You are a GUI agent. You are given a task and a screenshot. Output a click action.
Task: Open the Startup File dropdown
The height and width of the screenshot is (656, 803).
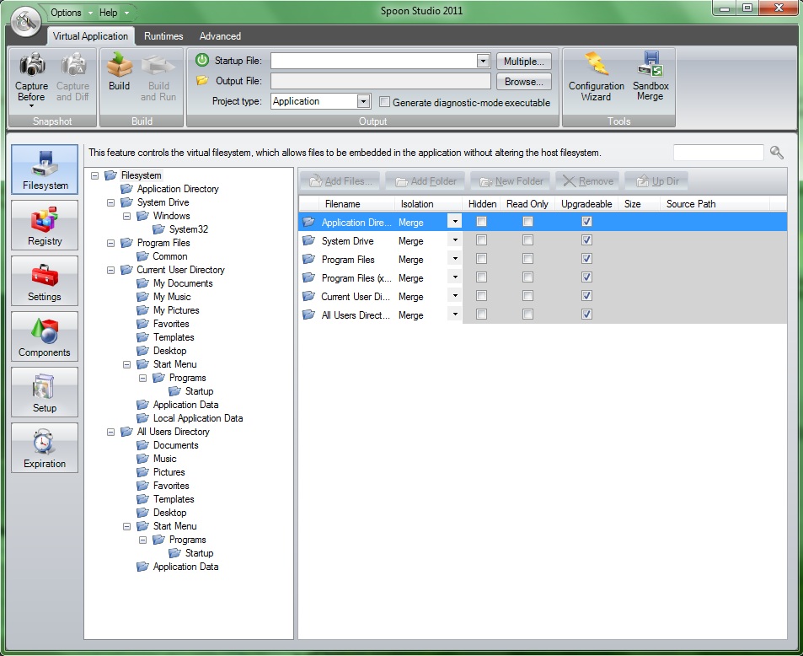point(483,61)
